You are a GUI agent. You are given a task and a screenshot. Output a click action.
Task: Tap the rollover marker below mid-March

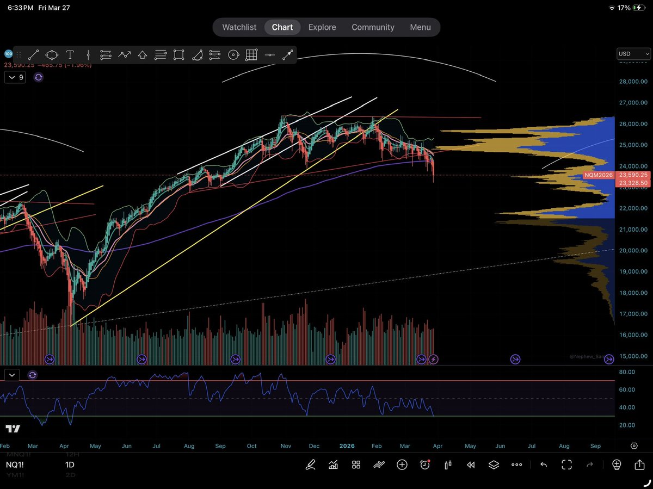point(49,359)
